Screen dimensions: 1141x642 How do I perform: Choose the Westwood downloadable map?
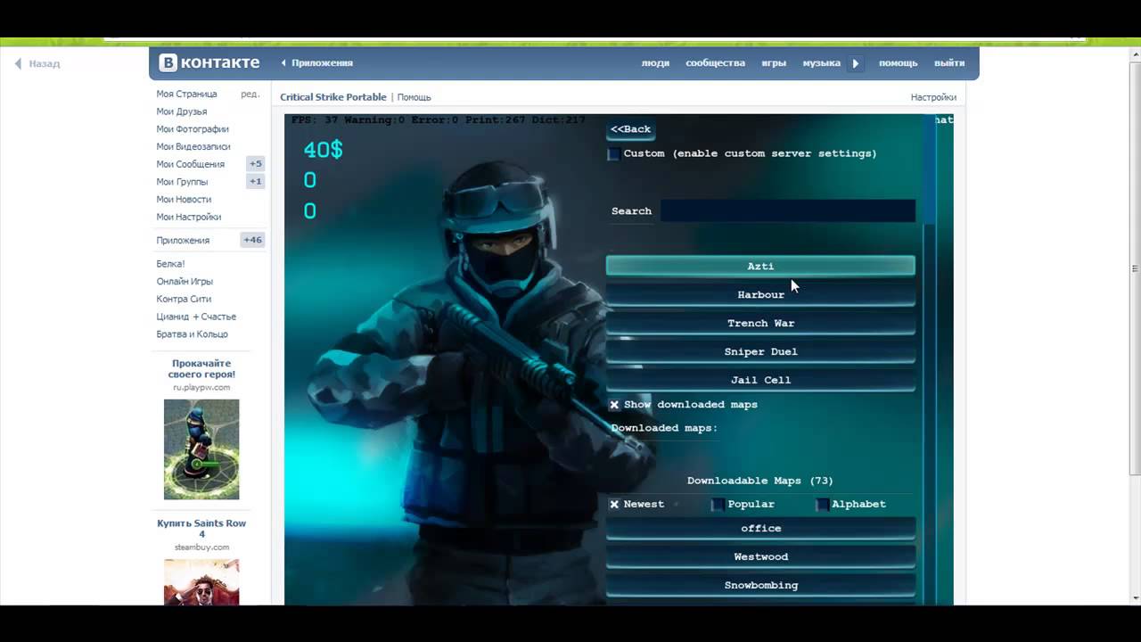[760, 556]
